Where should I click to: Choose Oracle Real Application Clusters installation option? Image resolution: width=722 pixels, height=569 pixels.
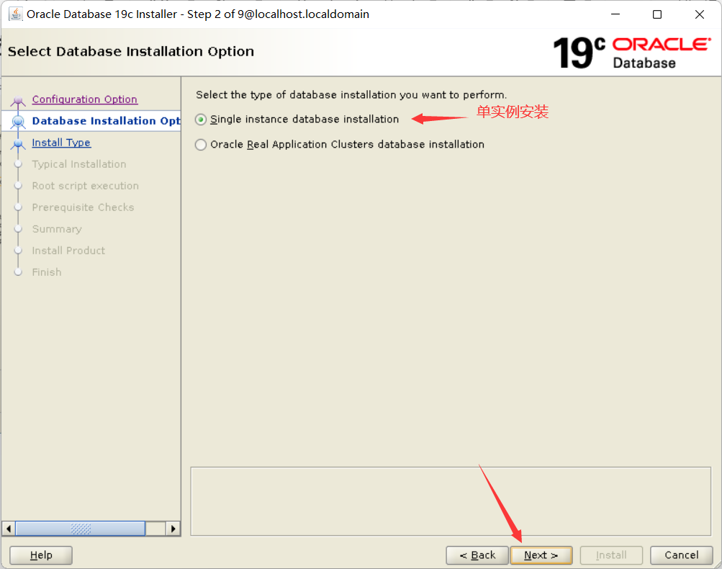click(x=201, y=145)
